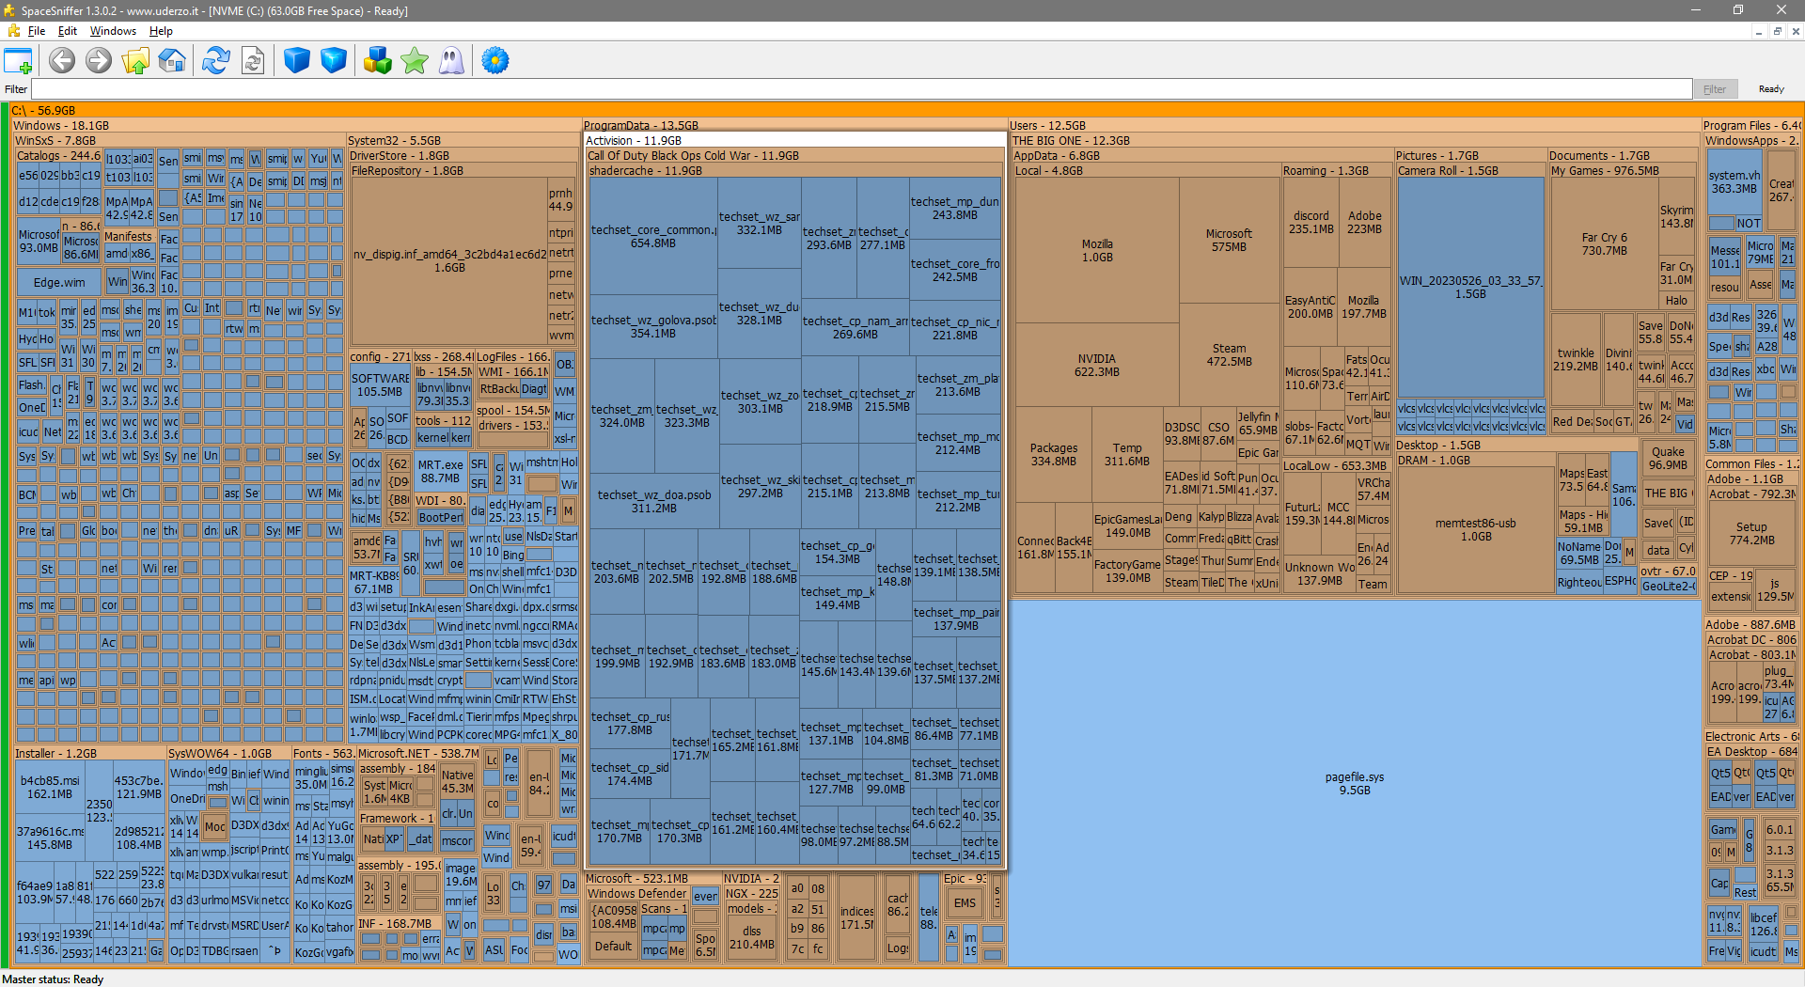Viewport: 1805px width, 987px height.
Task: Select the Temp 311.6MB block
Action: coord(1127,454)
